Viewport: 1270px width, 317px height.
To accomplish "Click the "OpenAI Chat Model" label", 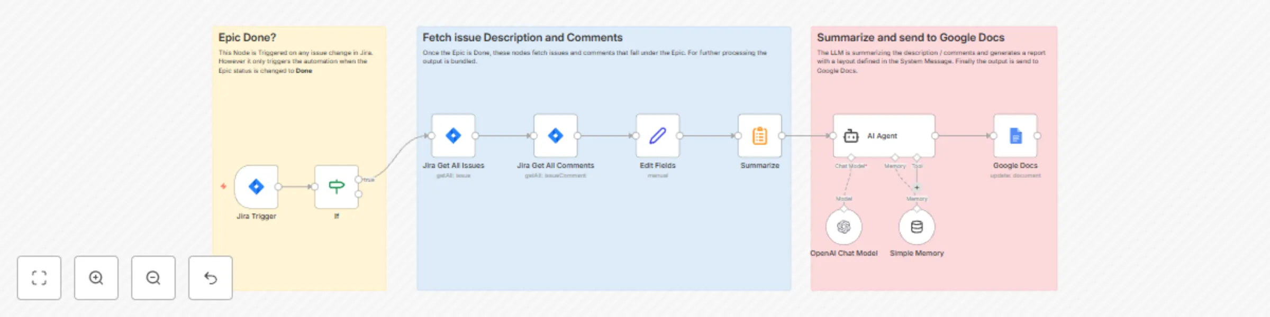I will [x=844, y=253].
